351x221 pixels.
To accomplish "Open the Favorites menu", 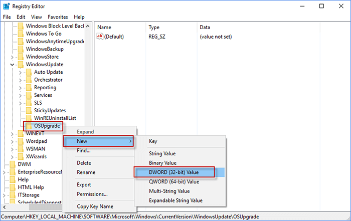I will click(57, 17).
